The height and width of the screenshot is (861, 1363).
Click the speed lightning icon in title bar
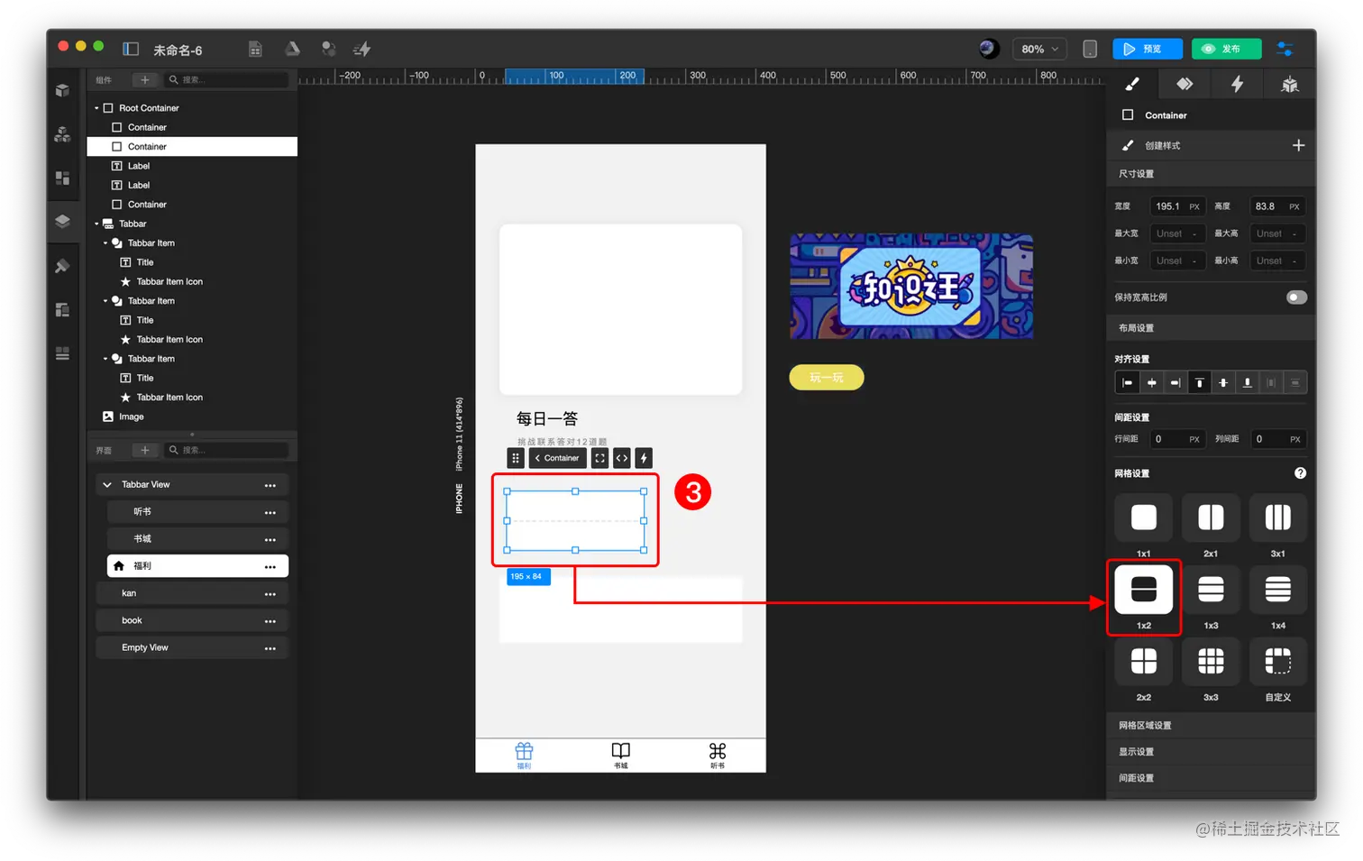362,49
